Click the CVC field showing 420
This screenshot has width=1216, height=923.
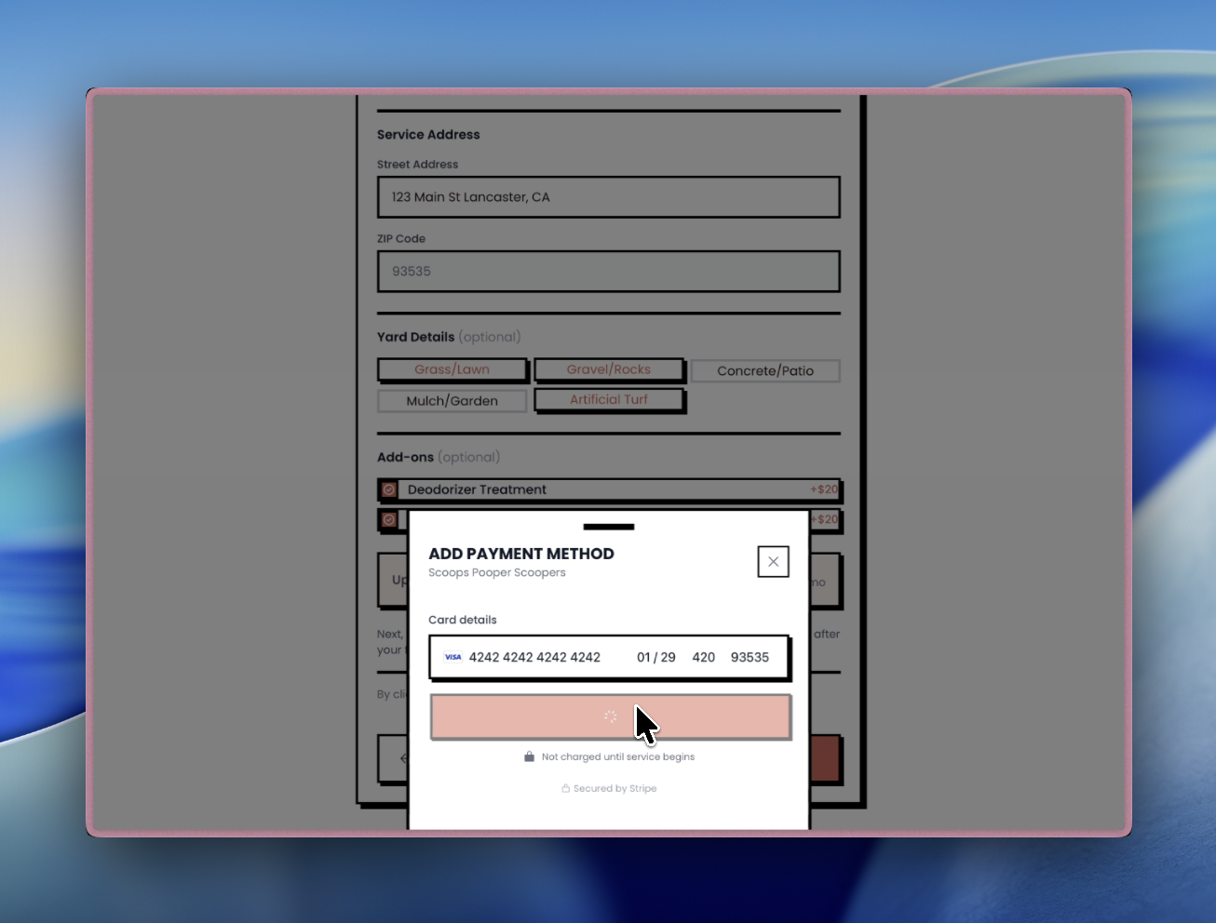click(x=704, y=657)
